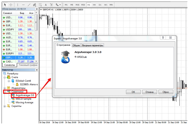Expand the Скрипты tree node
Image resolution: width=189 pixels, height=125 pixels.
pyautogui.click(x=5, y=106)
